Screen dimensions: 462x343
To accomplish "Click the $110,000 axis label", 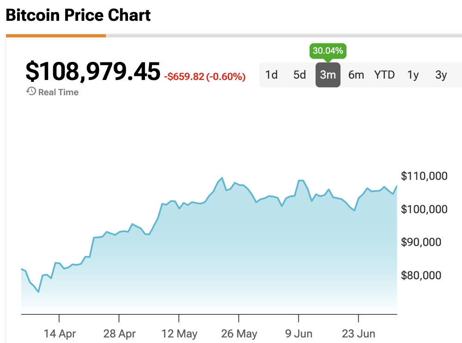I will pyautogui.click(x=424, y=176).
